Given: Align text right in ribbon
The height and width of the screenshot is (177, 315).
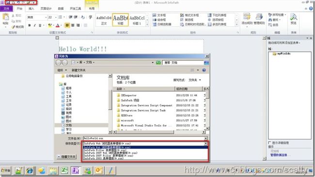Looking at the screenshot, I should coord(78,25).
